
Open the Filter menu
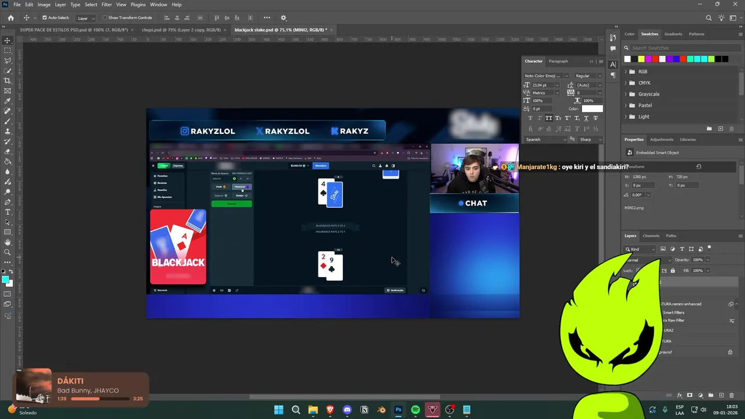[x=107, y=5]
